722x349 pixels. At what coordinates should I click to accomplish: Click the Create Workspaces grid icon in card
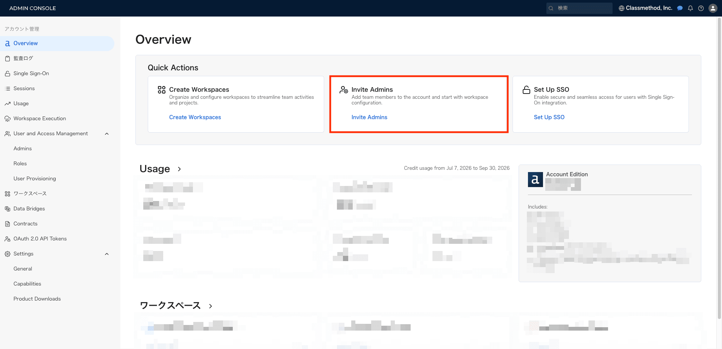(162, 90)
